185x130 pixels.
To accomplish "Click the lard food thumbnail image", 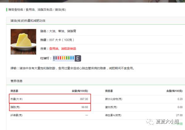I will click(x=23, y=42).
